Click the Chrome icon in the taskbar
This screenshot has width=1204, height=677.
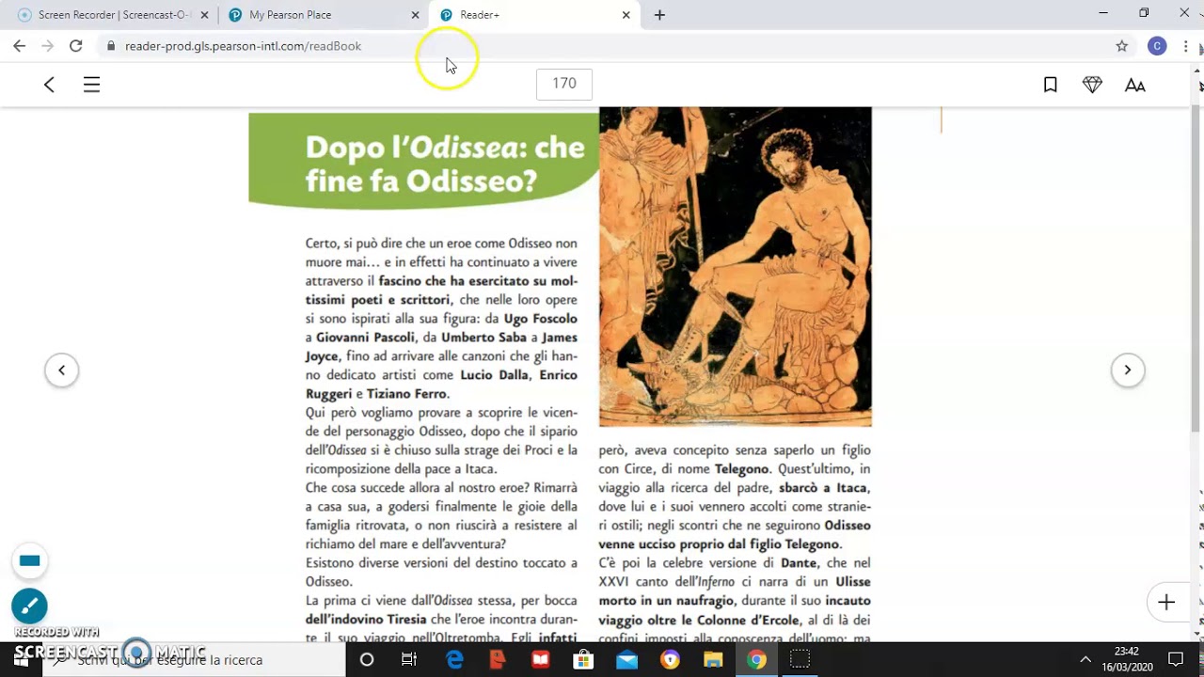(x=756, y=660)
